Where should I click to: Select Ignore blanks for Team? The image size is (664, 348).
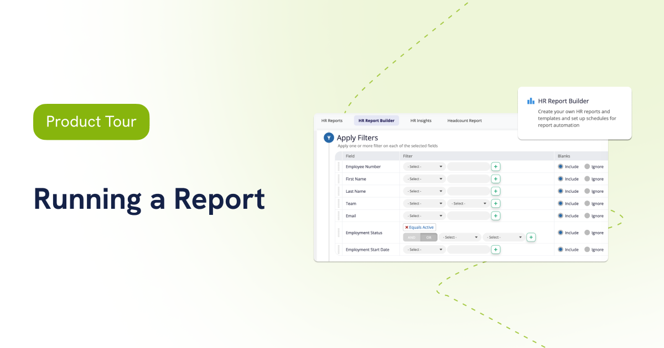pos(587,203)
